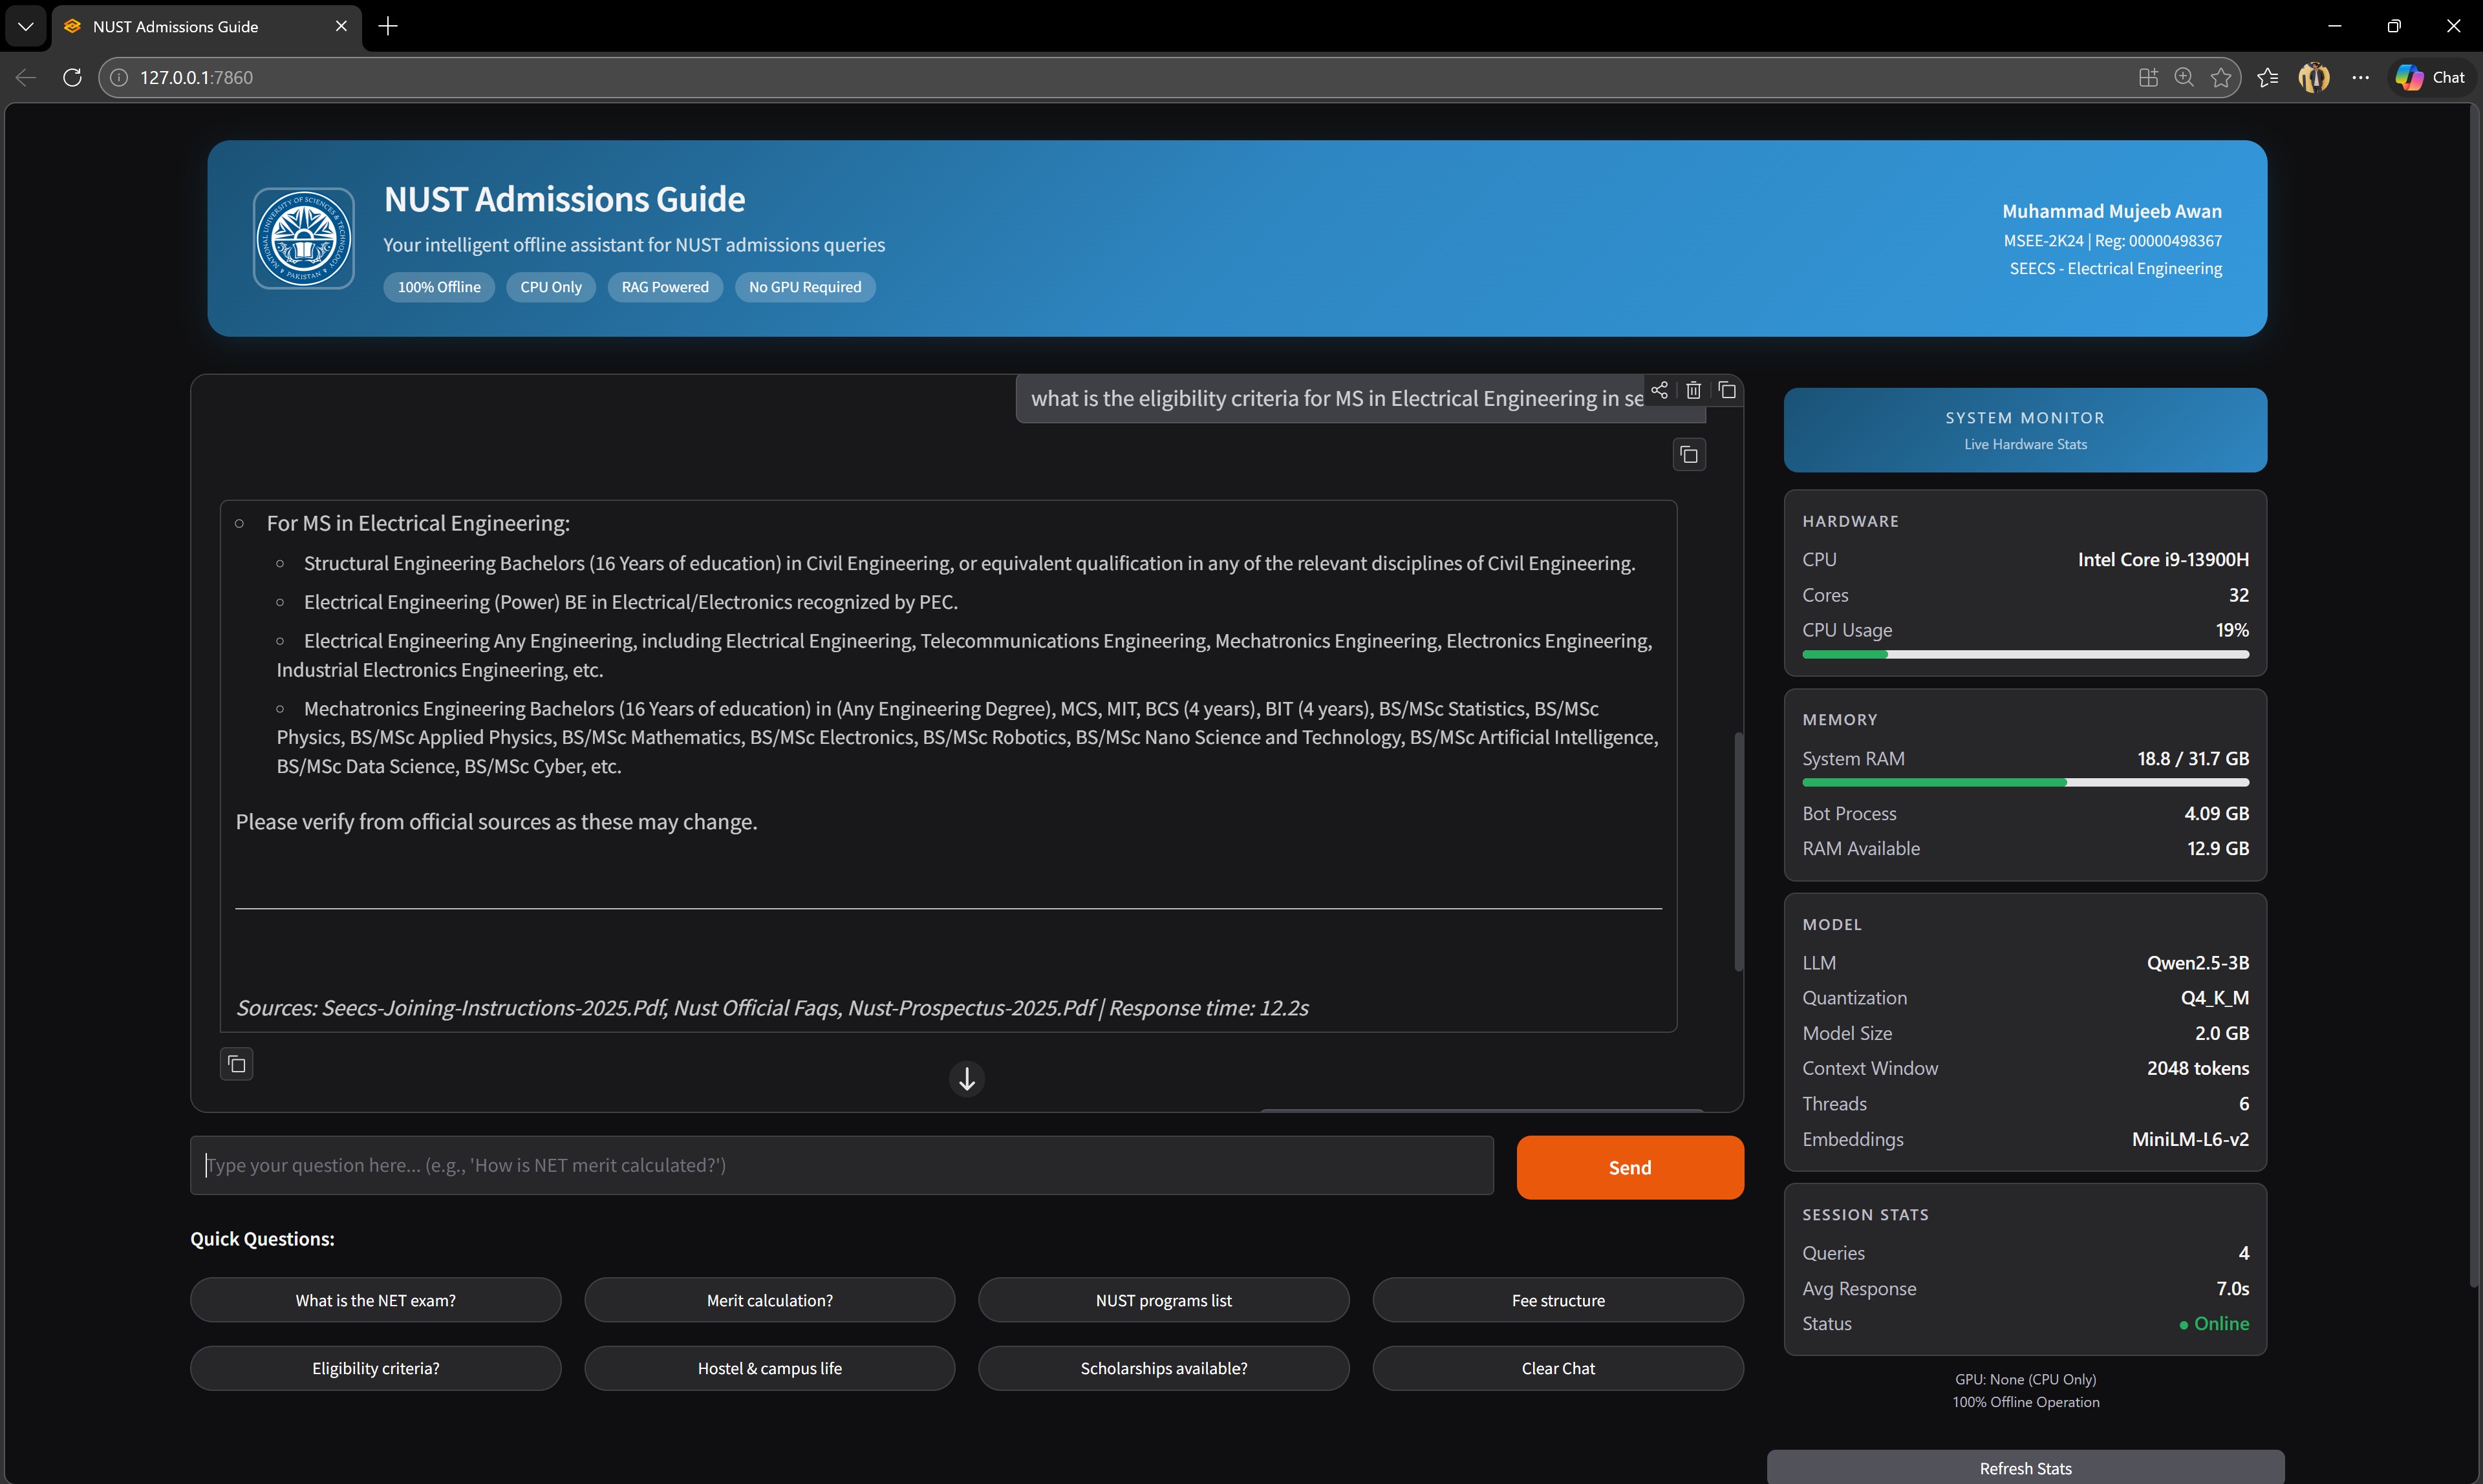Click the '2048 tokens' context window value
The height and width of the screenshot is (1484, 2483).
click(x=2198, y=1068)
